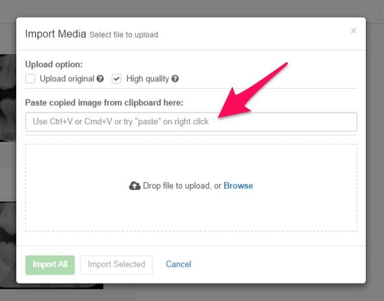Click the High quality label text
The image size is (384, 301).
(147, 78)
